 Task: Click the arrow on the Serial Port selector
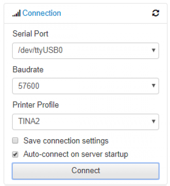(153, 50)
